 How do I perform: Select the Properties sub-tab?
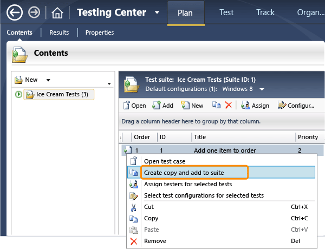(100, 32)
